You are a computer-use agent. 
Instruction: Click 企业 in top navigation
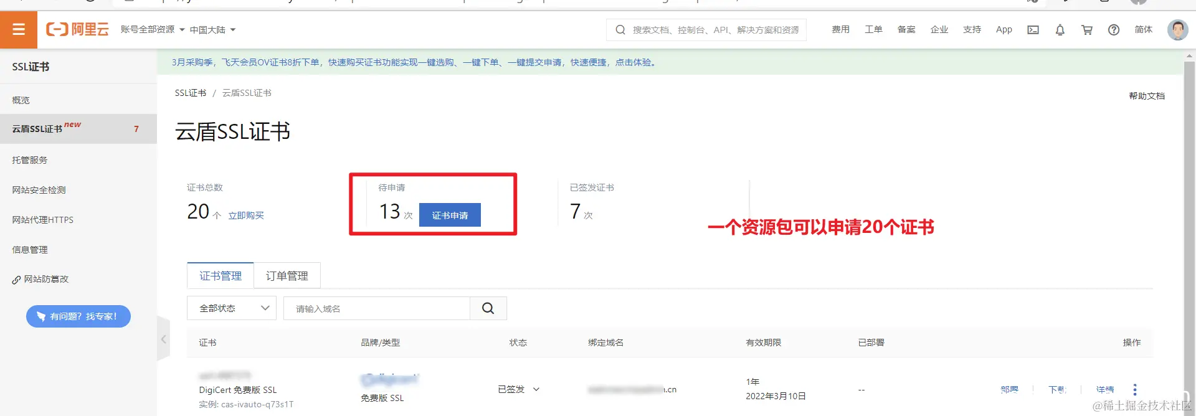click(939, 29)
